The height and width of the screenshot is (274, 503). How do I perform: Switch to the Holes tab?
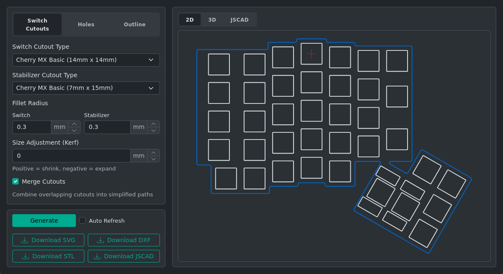[86, 24]
